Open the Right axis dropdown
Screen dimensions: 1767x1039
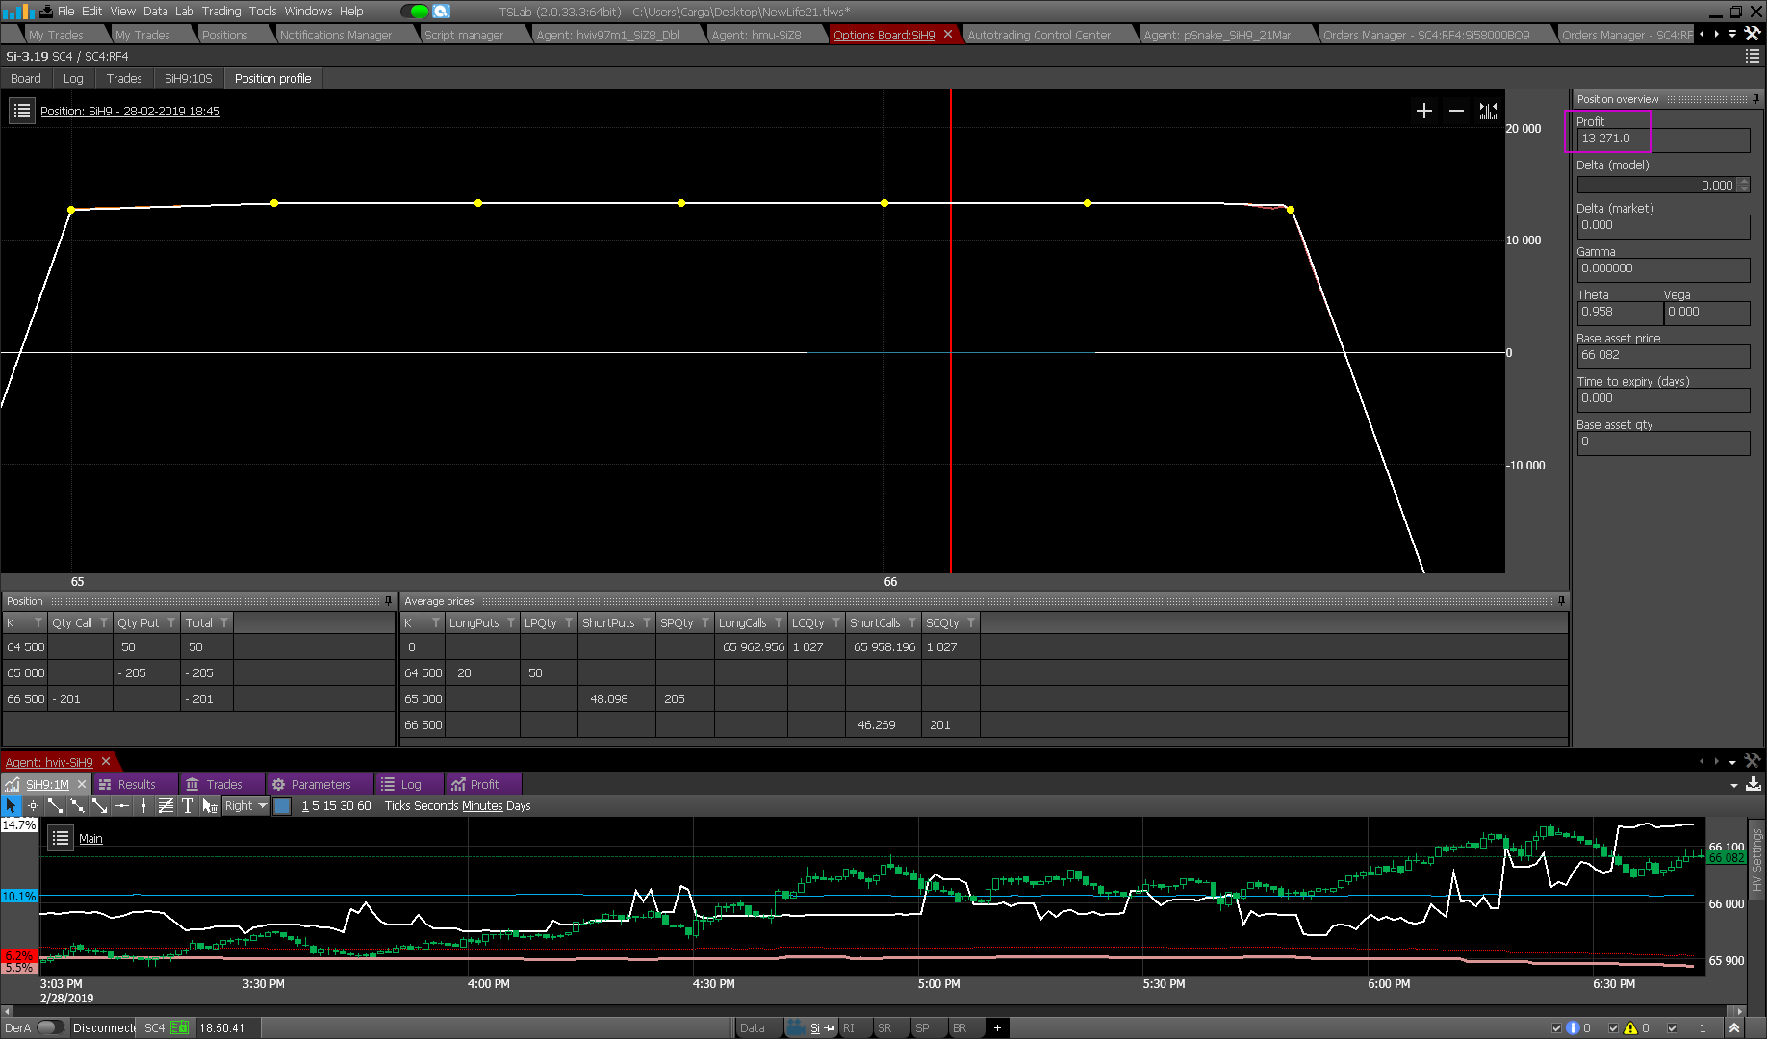[246, 806]
